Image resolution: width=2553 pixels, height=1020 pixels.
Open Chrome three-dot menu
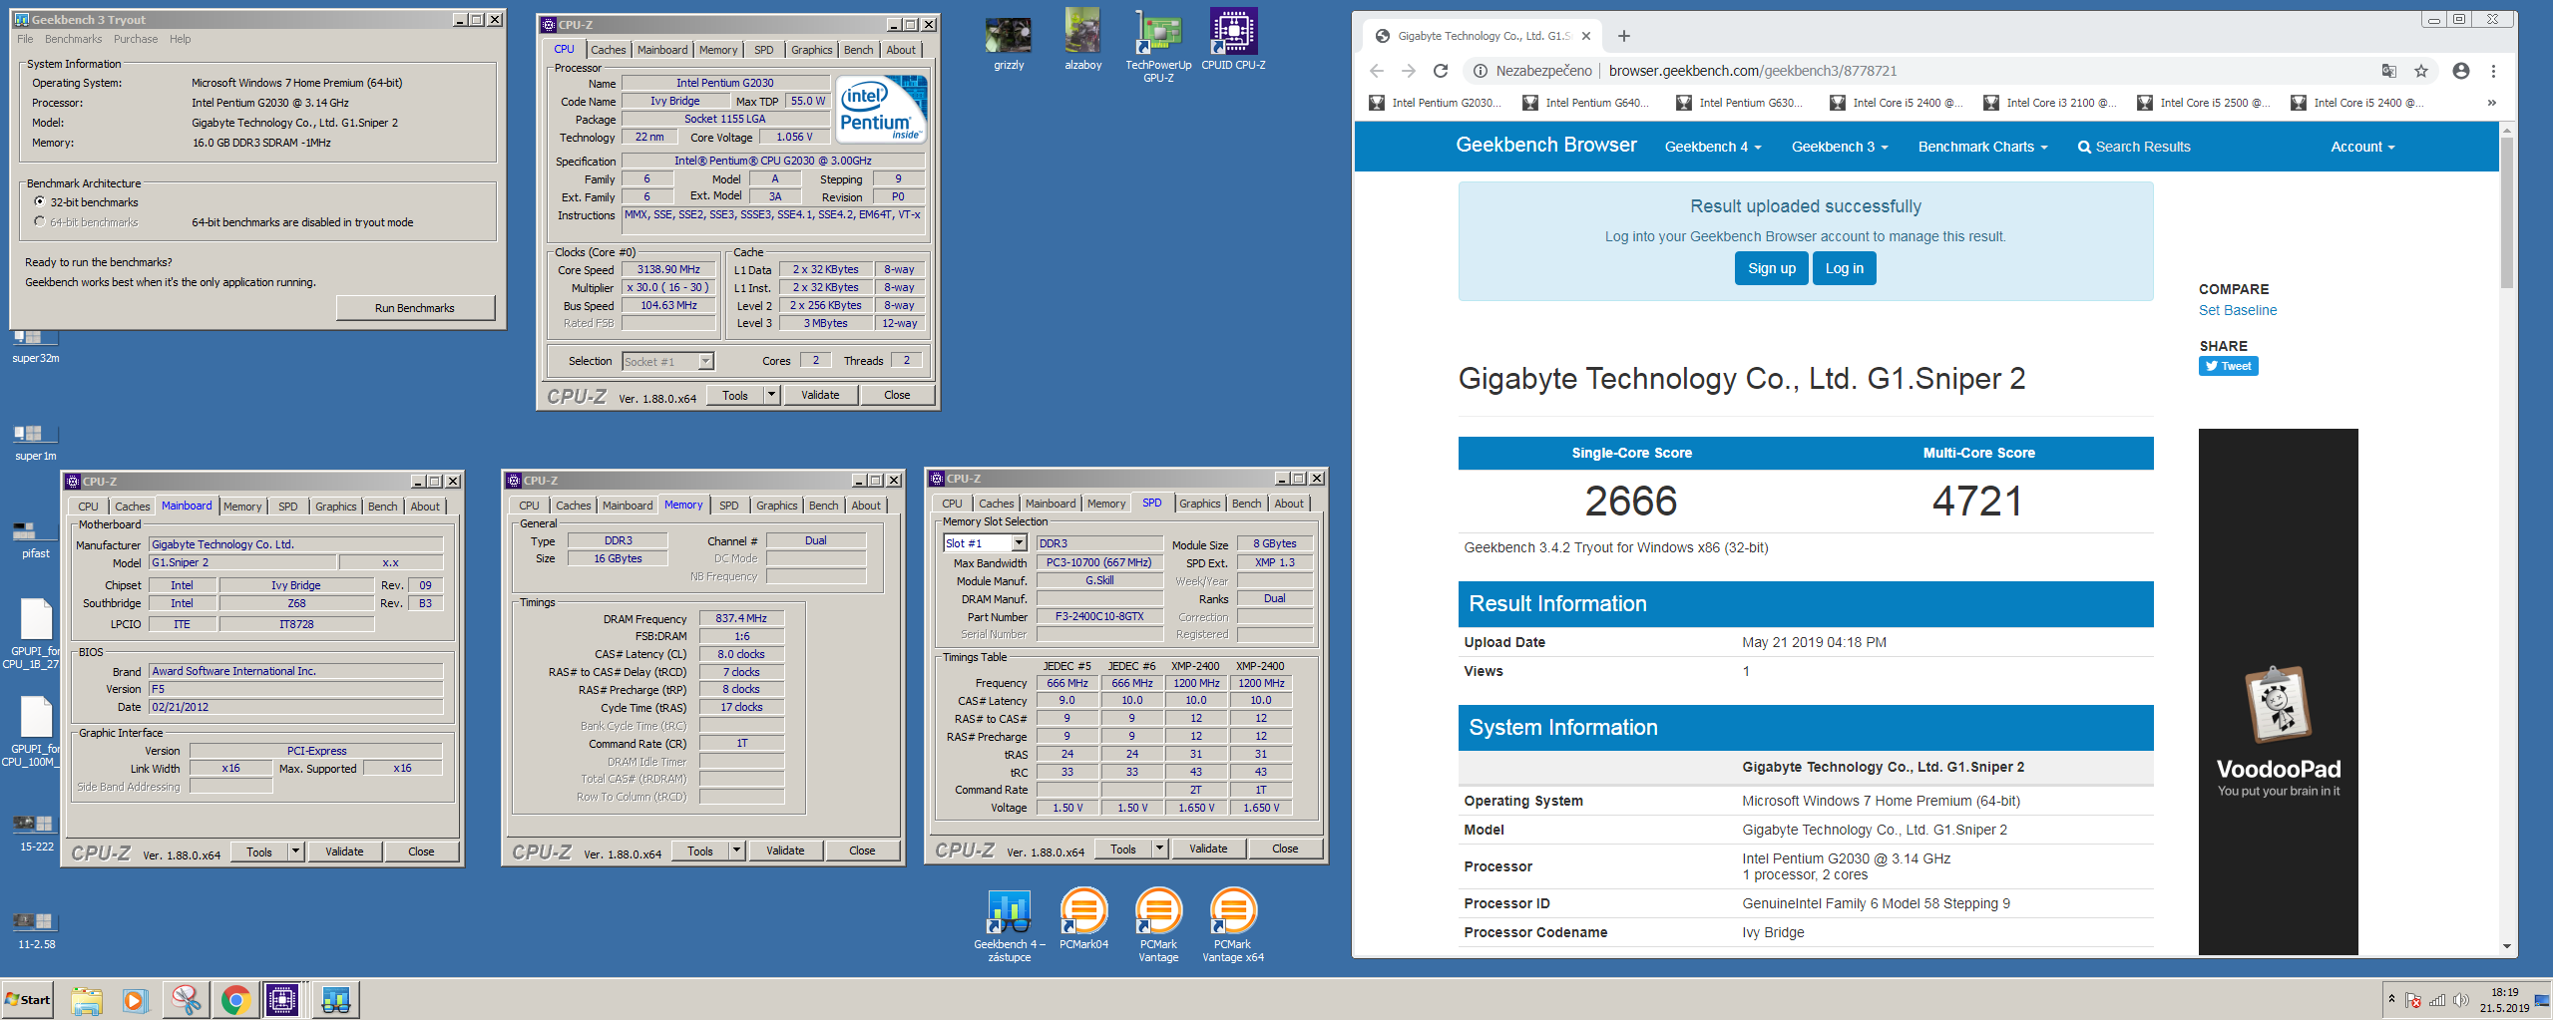(2493, 71)
